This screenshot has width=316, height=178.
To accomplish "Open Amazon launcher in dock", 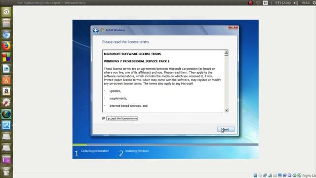I will click(6, 91).
